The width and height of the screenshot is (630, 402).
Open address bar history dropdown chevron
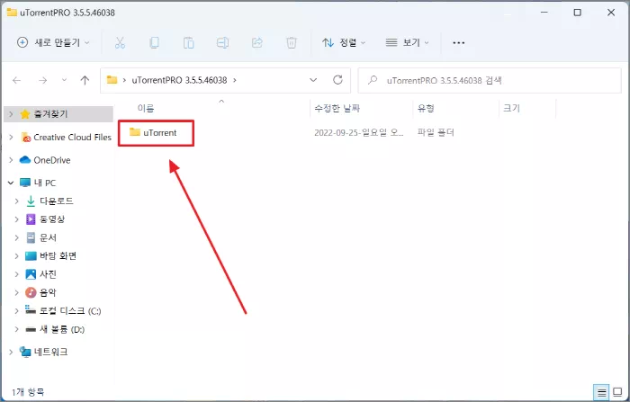tap(313, 80)
